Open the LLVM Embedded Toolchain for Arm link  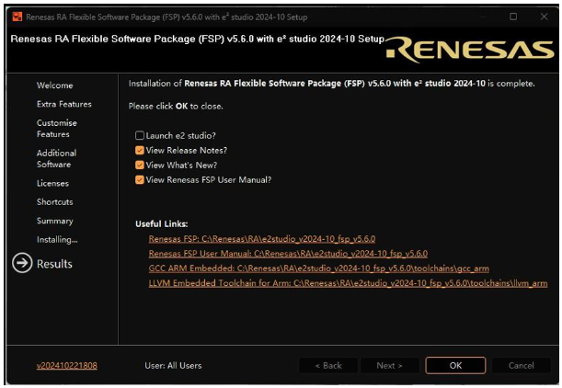tap(348, 282)
